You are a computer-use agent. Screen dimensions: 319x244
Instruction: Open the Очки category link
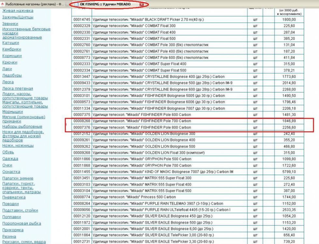[7, 165]
